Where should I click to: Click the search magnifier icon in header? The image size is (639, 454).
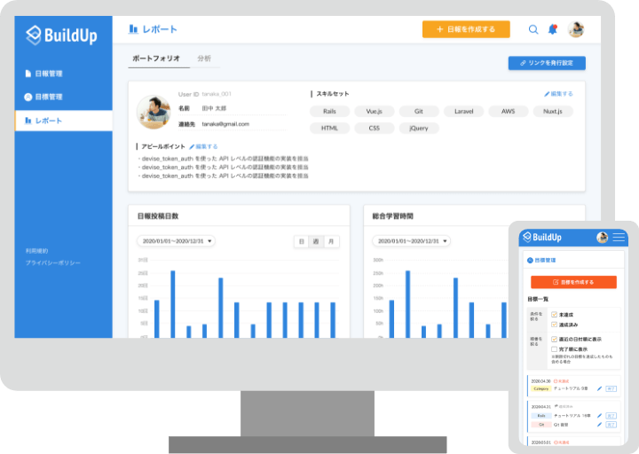tap(533, 29)
